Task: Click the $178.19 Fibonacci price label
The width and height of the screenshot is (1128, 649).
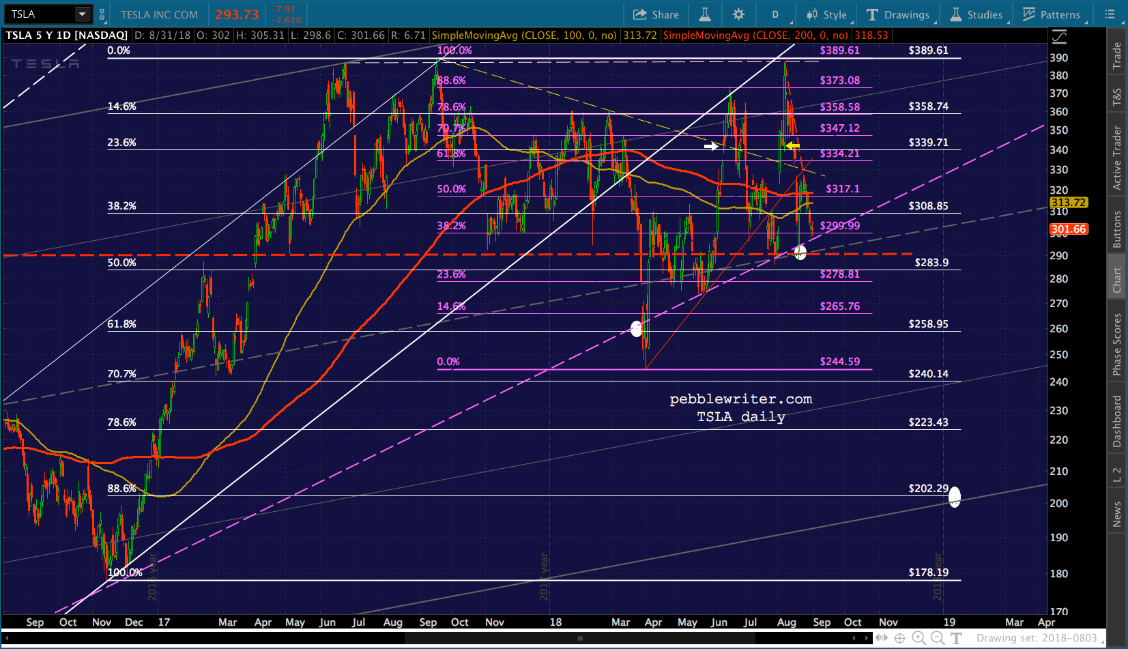Action: tap(928, 573)
